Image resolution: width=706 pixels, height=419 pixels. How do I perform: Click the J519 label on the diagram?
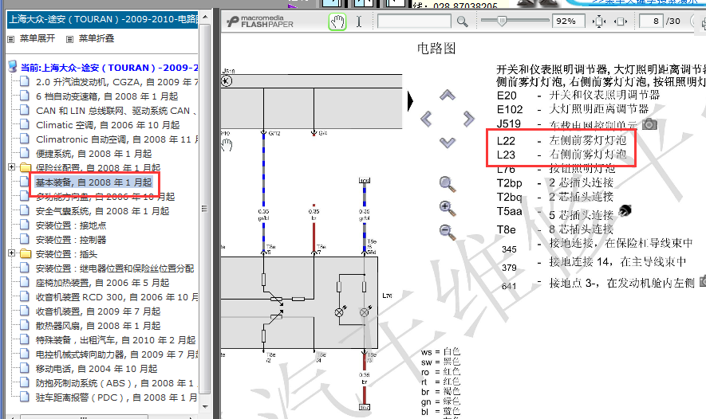(x=229, y=71)
